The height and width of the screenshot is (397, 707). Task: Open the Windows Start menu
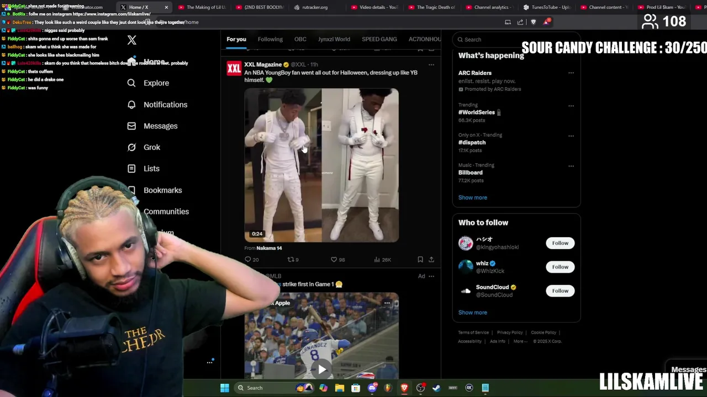click(x=225, y=388)
